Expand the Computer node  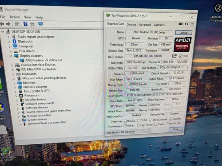pos(10,46)
